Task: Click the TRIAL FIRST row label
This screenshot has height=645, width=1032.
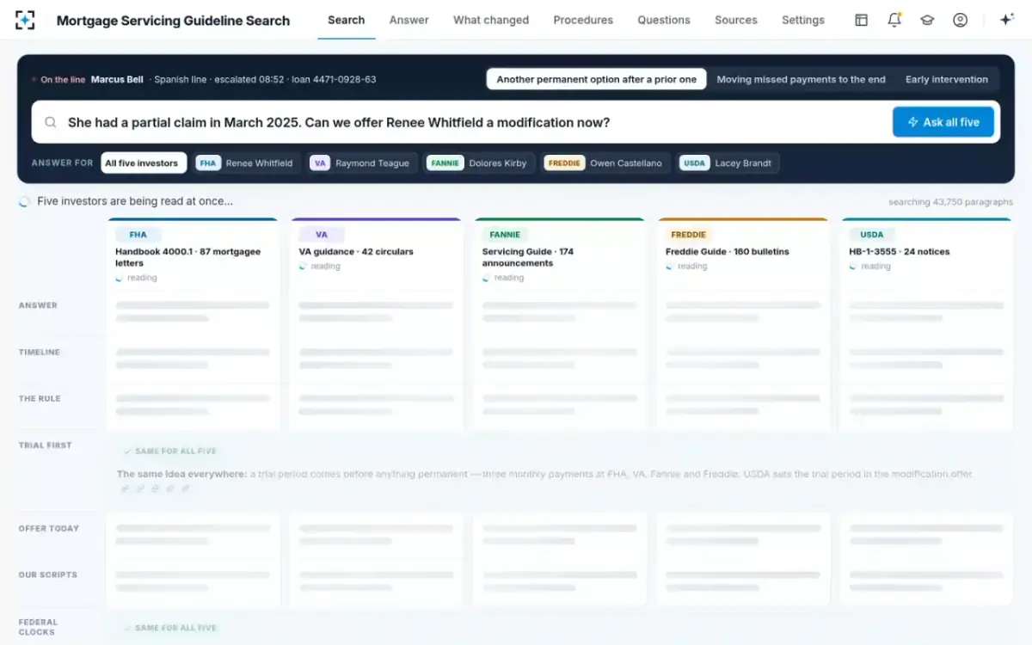Action: pyautogui.click(x=45, y=445)
